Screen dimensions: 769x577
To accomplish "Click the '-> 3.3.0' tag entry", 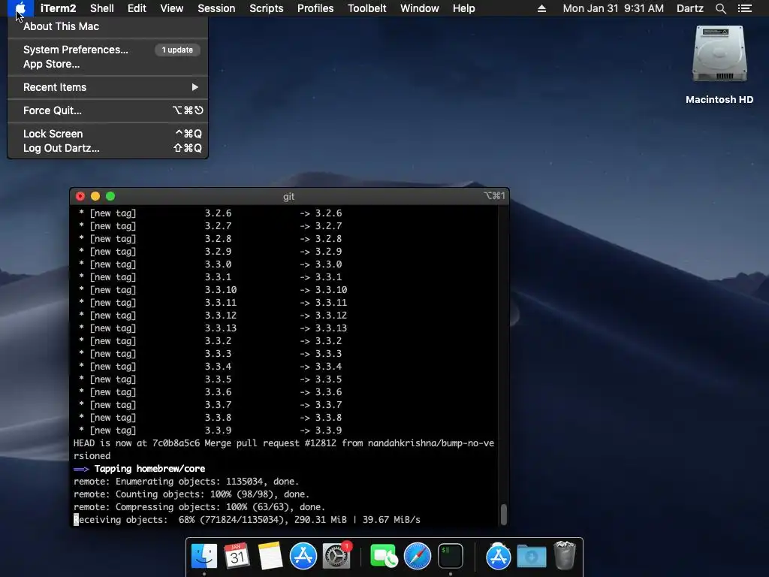I will pos(321,264).
